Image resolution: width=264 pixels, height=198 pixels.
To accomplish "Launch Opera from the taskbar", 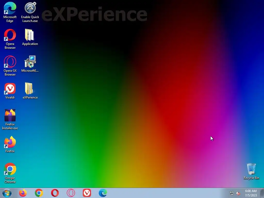I will (55, 193).
